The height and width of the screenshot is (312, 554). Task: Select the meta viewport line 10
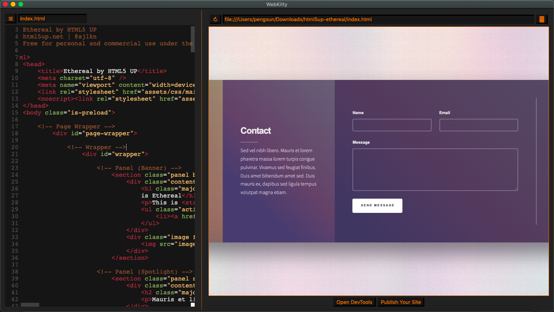point(117,85)
